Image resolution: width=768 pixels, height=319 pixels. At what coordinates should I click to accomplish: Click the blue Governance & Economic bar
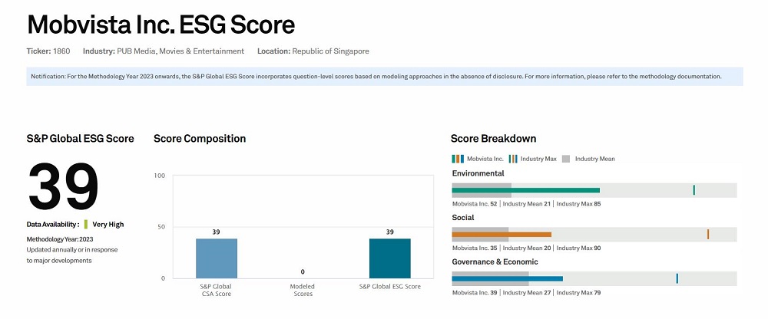click(507, 278)
